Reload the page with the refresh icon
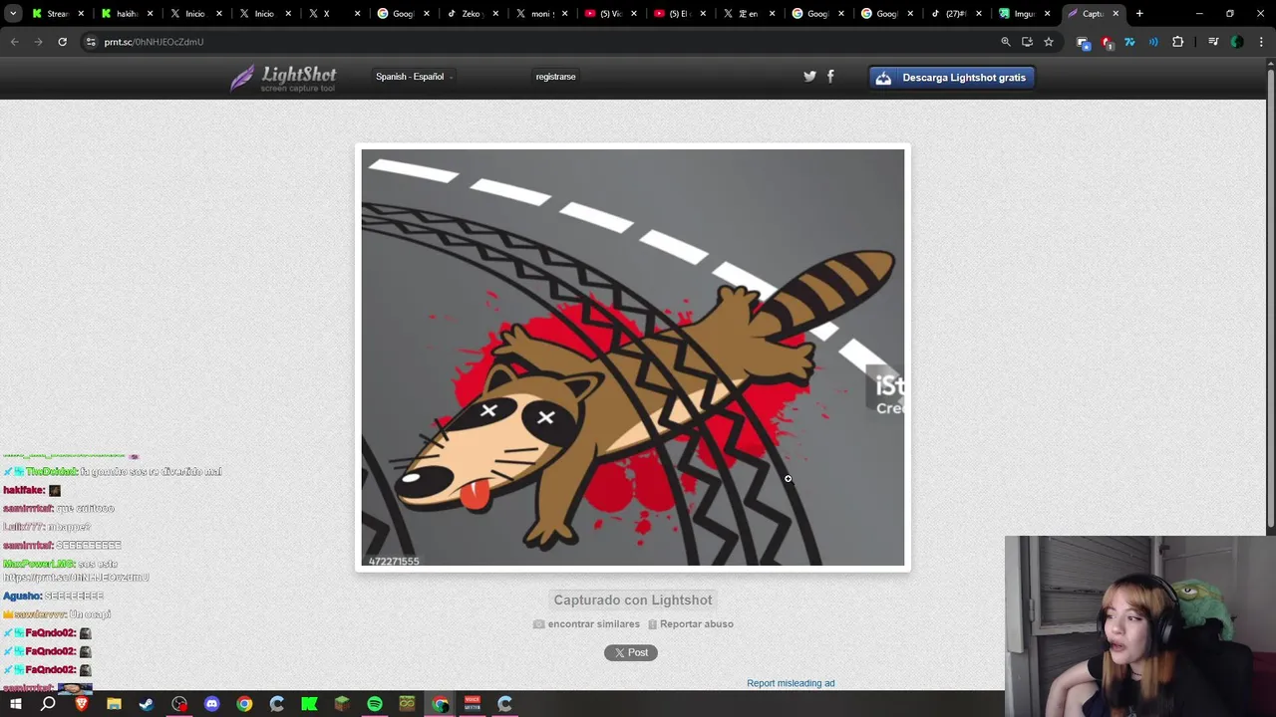The width and height of the screenshot is (1276, 717). pyautogui.click(x=62, y=42)
